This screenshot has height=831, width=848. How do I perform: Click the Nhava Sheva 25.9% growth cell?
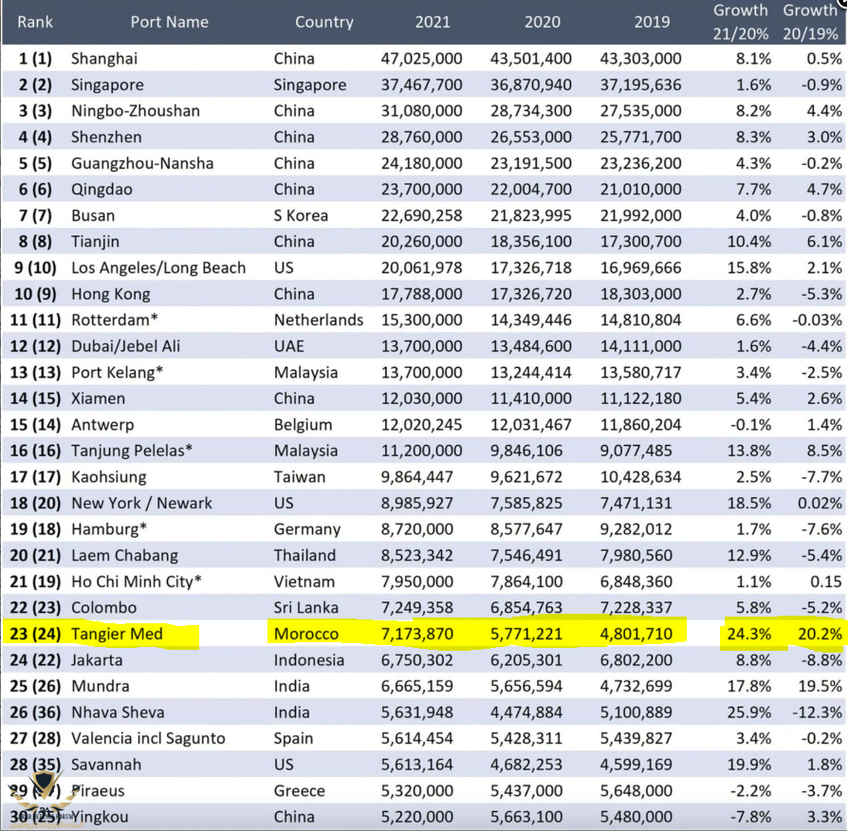tap(749, 712)
